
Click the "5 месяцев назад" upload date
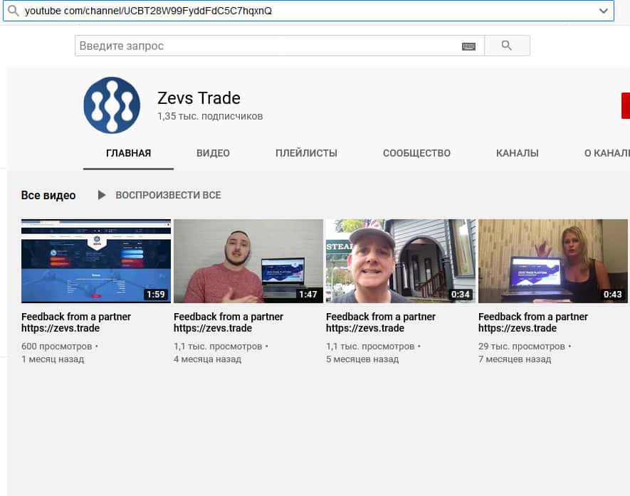pos(362,359)
